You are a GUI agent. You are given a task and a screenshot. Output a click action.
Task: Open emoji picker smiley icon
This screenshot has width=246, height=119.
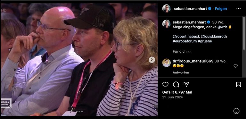236,111
